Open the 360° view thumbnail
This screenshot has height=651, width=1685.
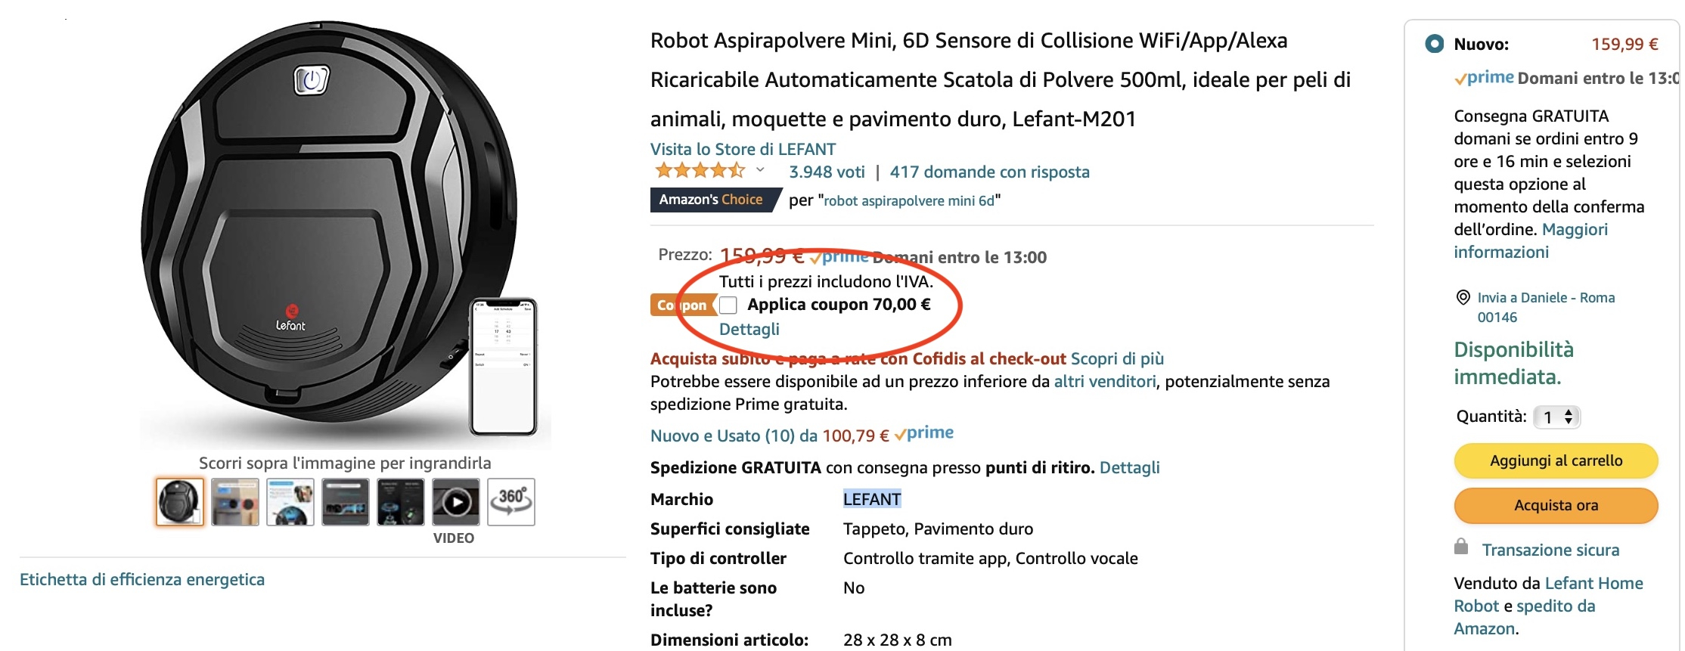[511, 501]
